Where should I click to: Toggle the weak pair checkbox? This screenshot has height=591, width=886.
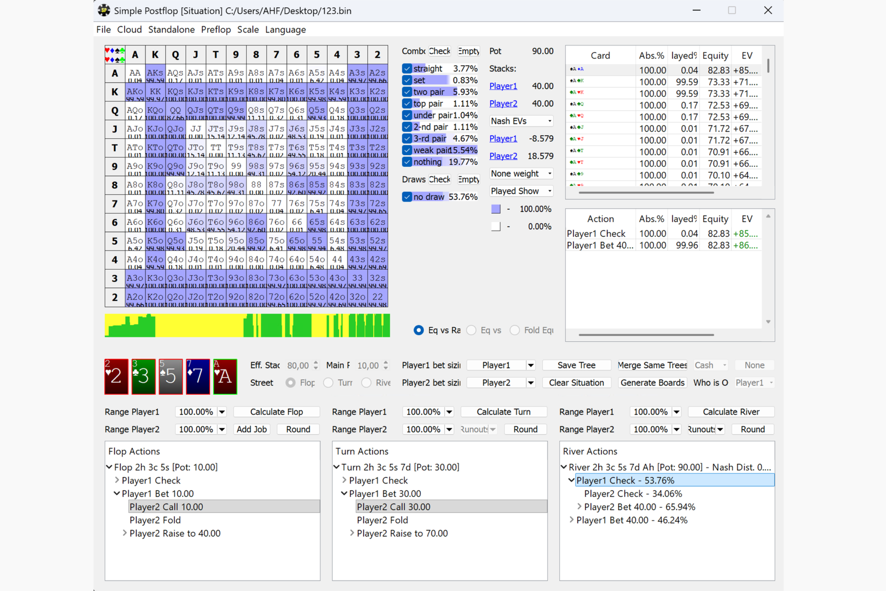pyautogui.click(x=407, y=150)
